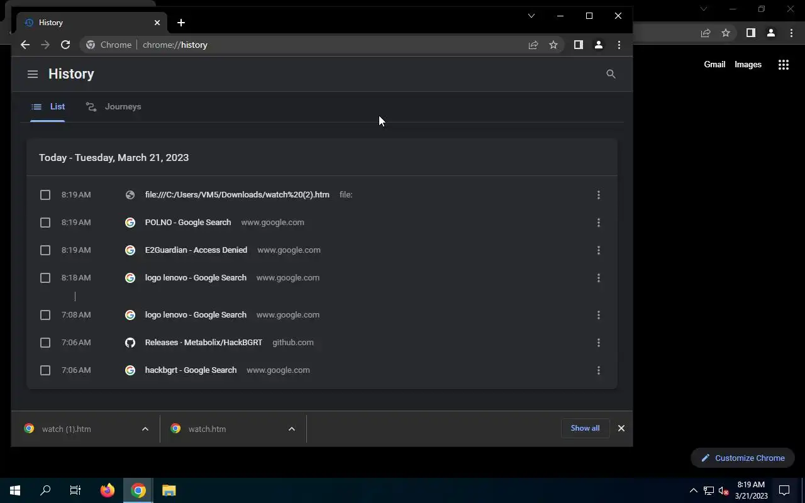Open the Windows Start menu
805x503 pixels.
[15, 490]
